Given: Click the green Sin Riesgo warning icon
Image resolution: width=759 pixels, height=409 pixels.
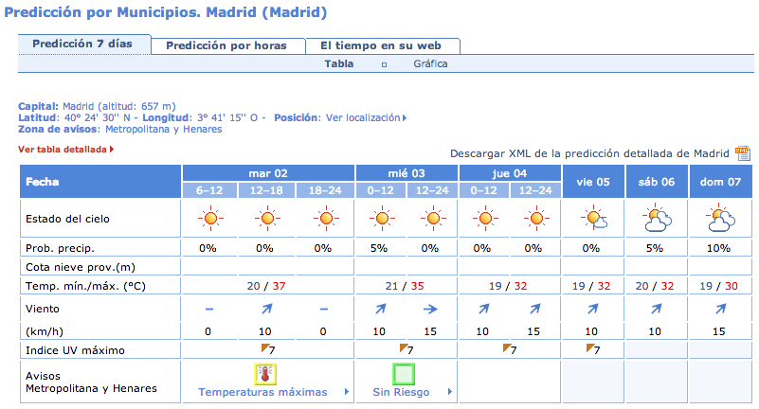Looking at the screenshot, I should click(x=404, y=374).
